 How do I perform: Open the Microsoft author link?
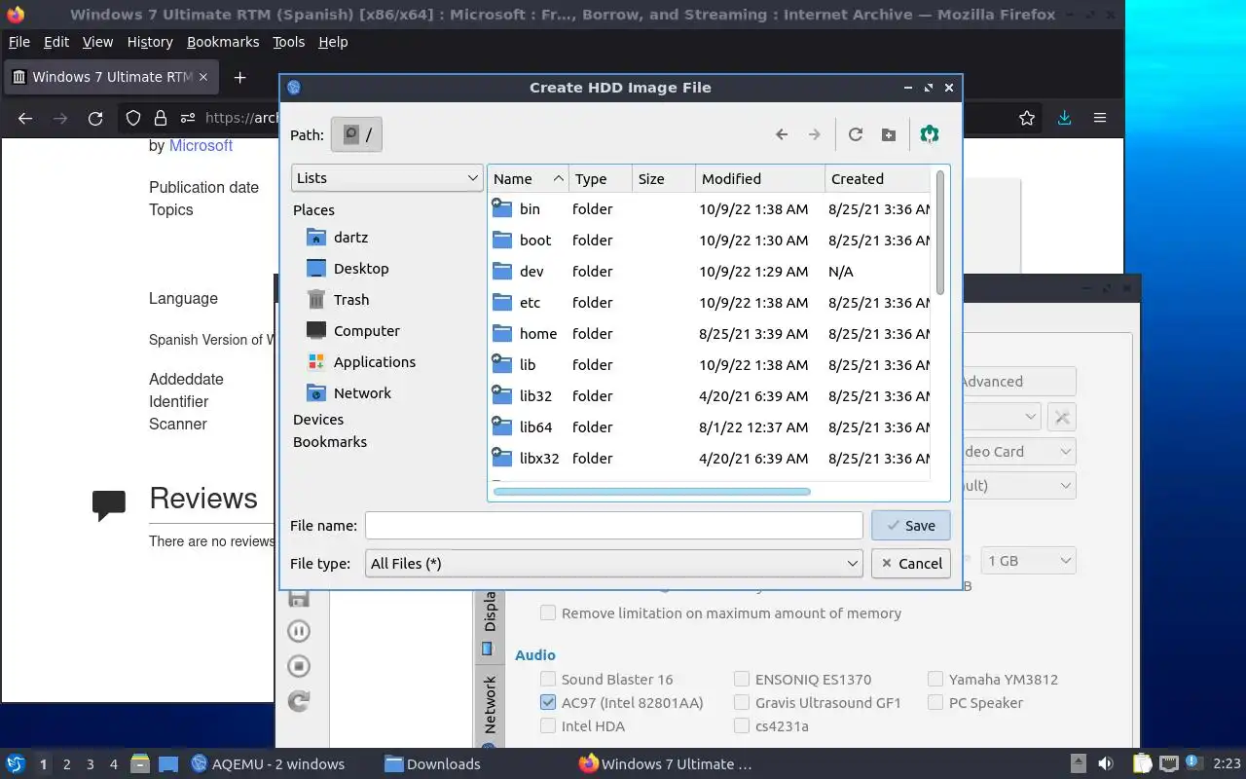click(201, 145)
